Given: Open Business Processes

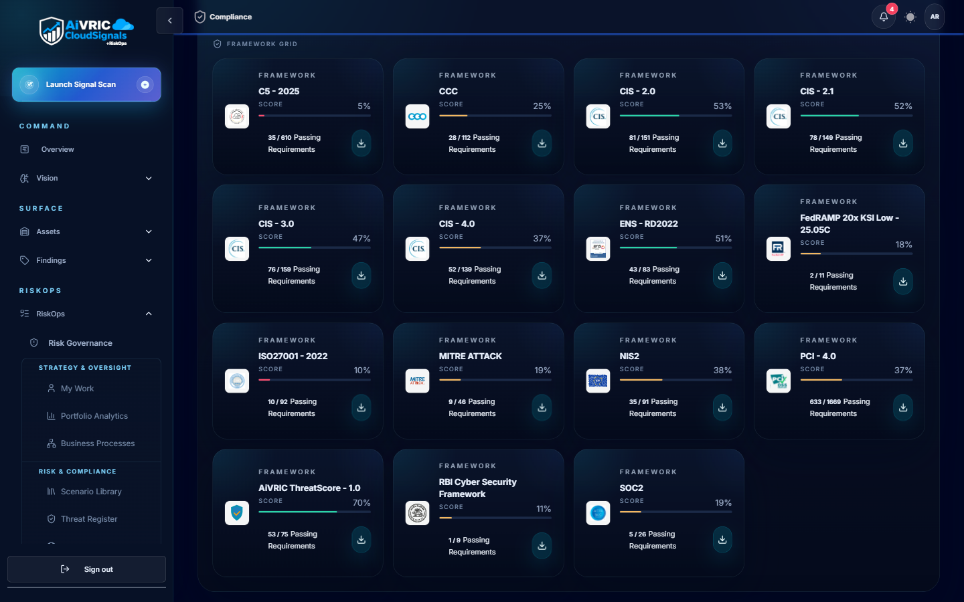Looking at the screenshot, I should [x=97, y=443].
